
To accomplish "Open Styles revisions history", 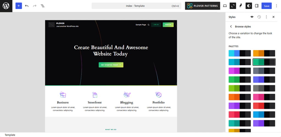I will click(x=259, y=17).
